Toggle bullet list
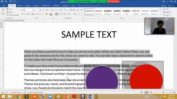177x99 pixels. click(56, 10)
